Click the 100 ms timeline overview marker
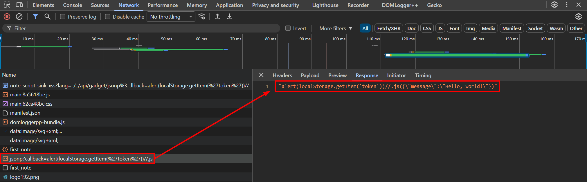 coord(338,39)
